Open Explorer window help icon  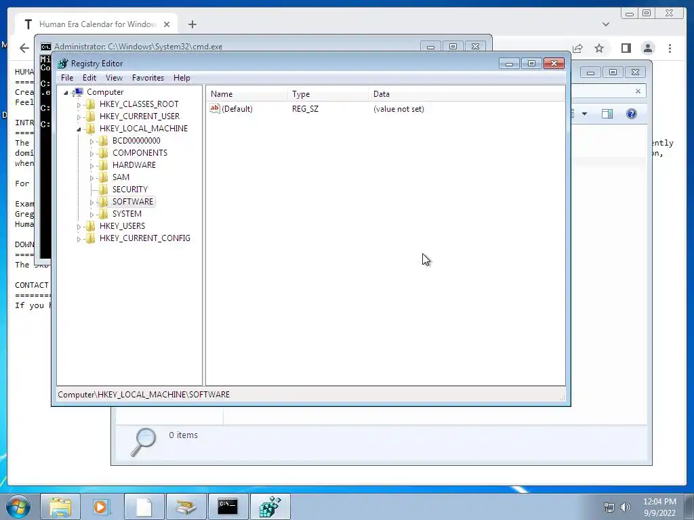coord(631,114)
